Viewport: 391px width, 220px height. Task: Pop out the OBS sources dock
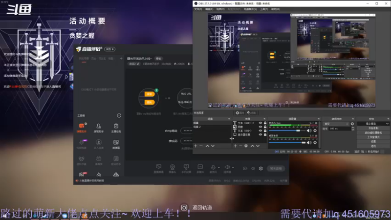click(x=264, y=119)
